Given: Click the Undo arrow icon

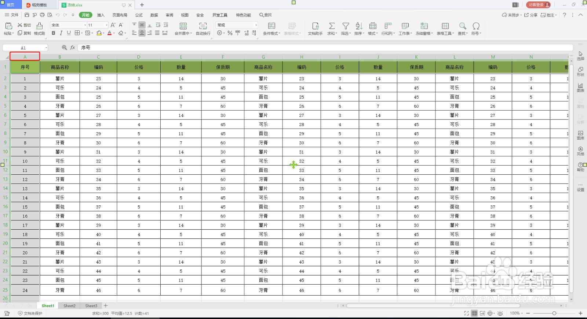Looking at the screenshot, I should [x=58, y=15].
